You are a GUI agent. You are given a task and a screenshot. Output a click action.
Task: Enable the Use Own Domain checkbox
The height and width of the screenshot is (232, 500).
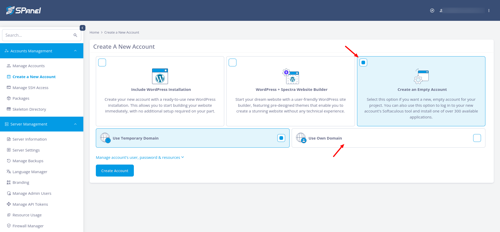477,138
